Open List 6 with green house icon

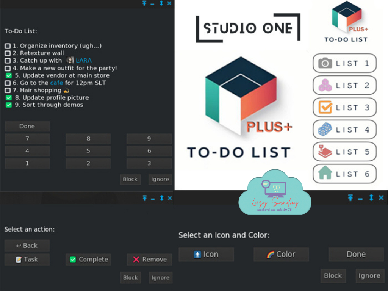click(x=344, y=174)
